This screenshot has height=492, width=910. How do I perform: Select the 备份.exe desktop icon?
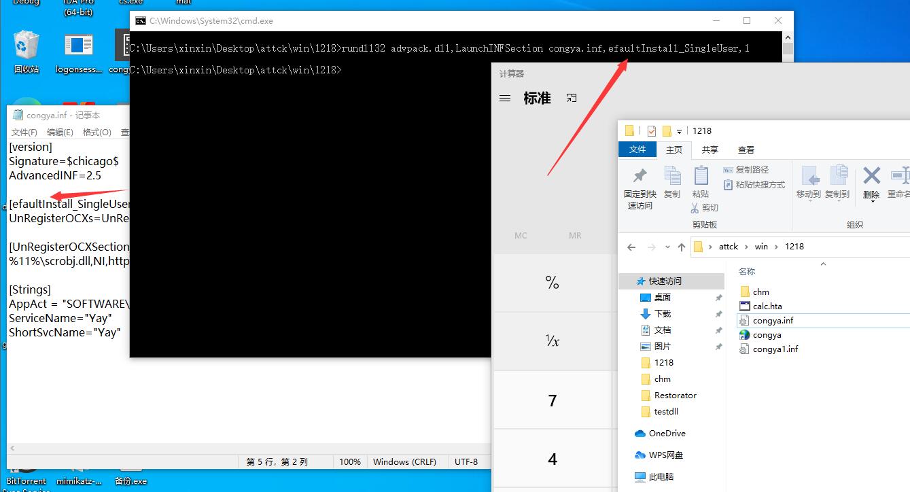(x=130, y=477)
